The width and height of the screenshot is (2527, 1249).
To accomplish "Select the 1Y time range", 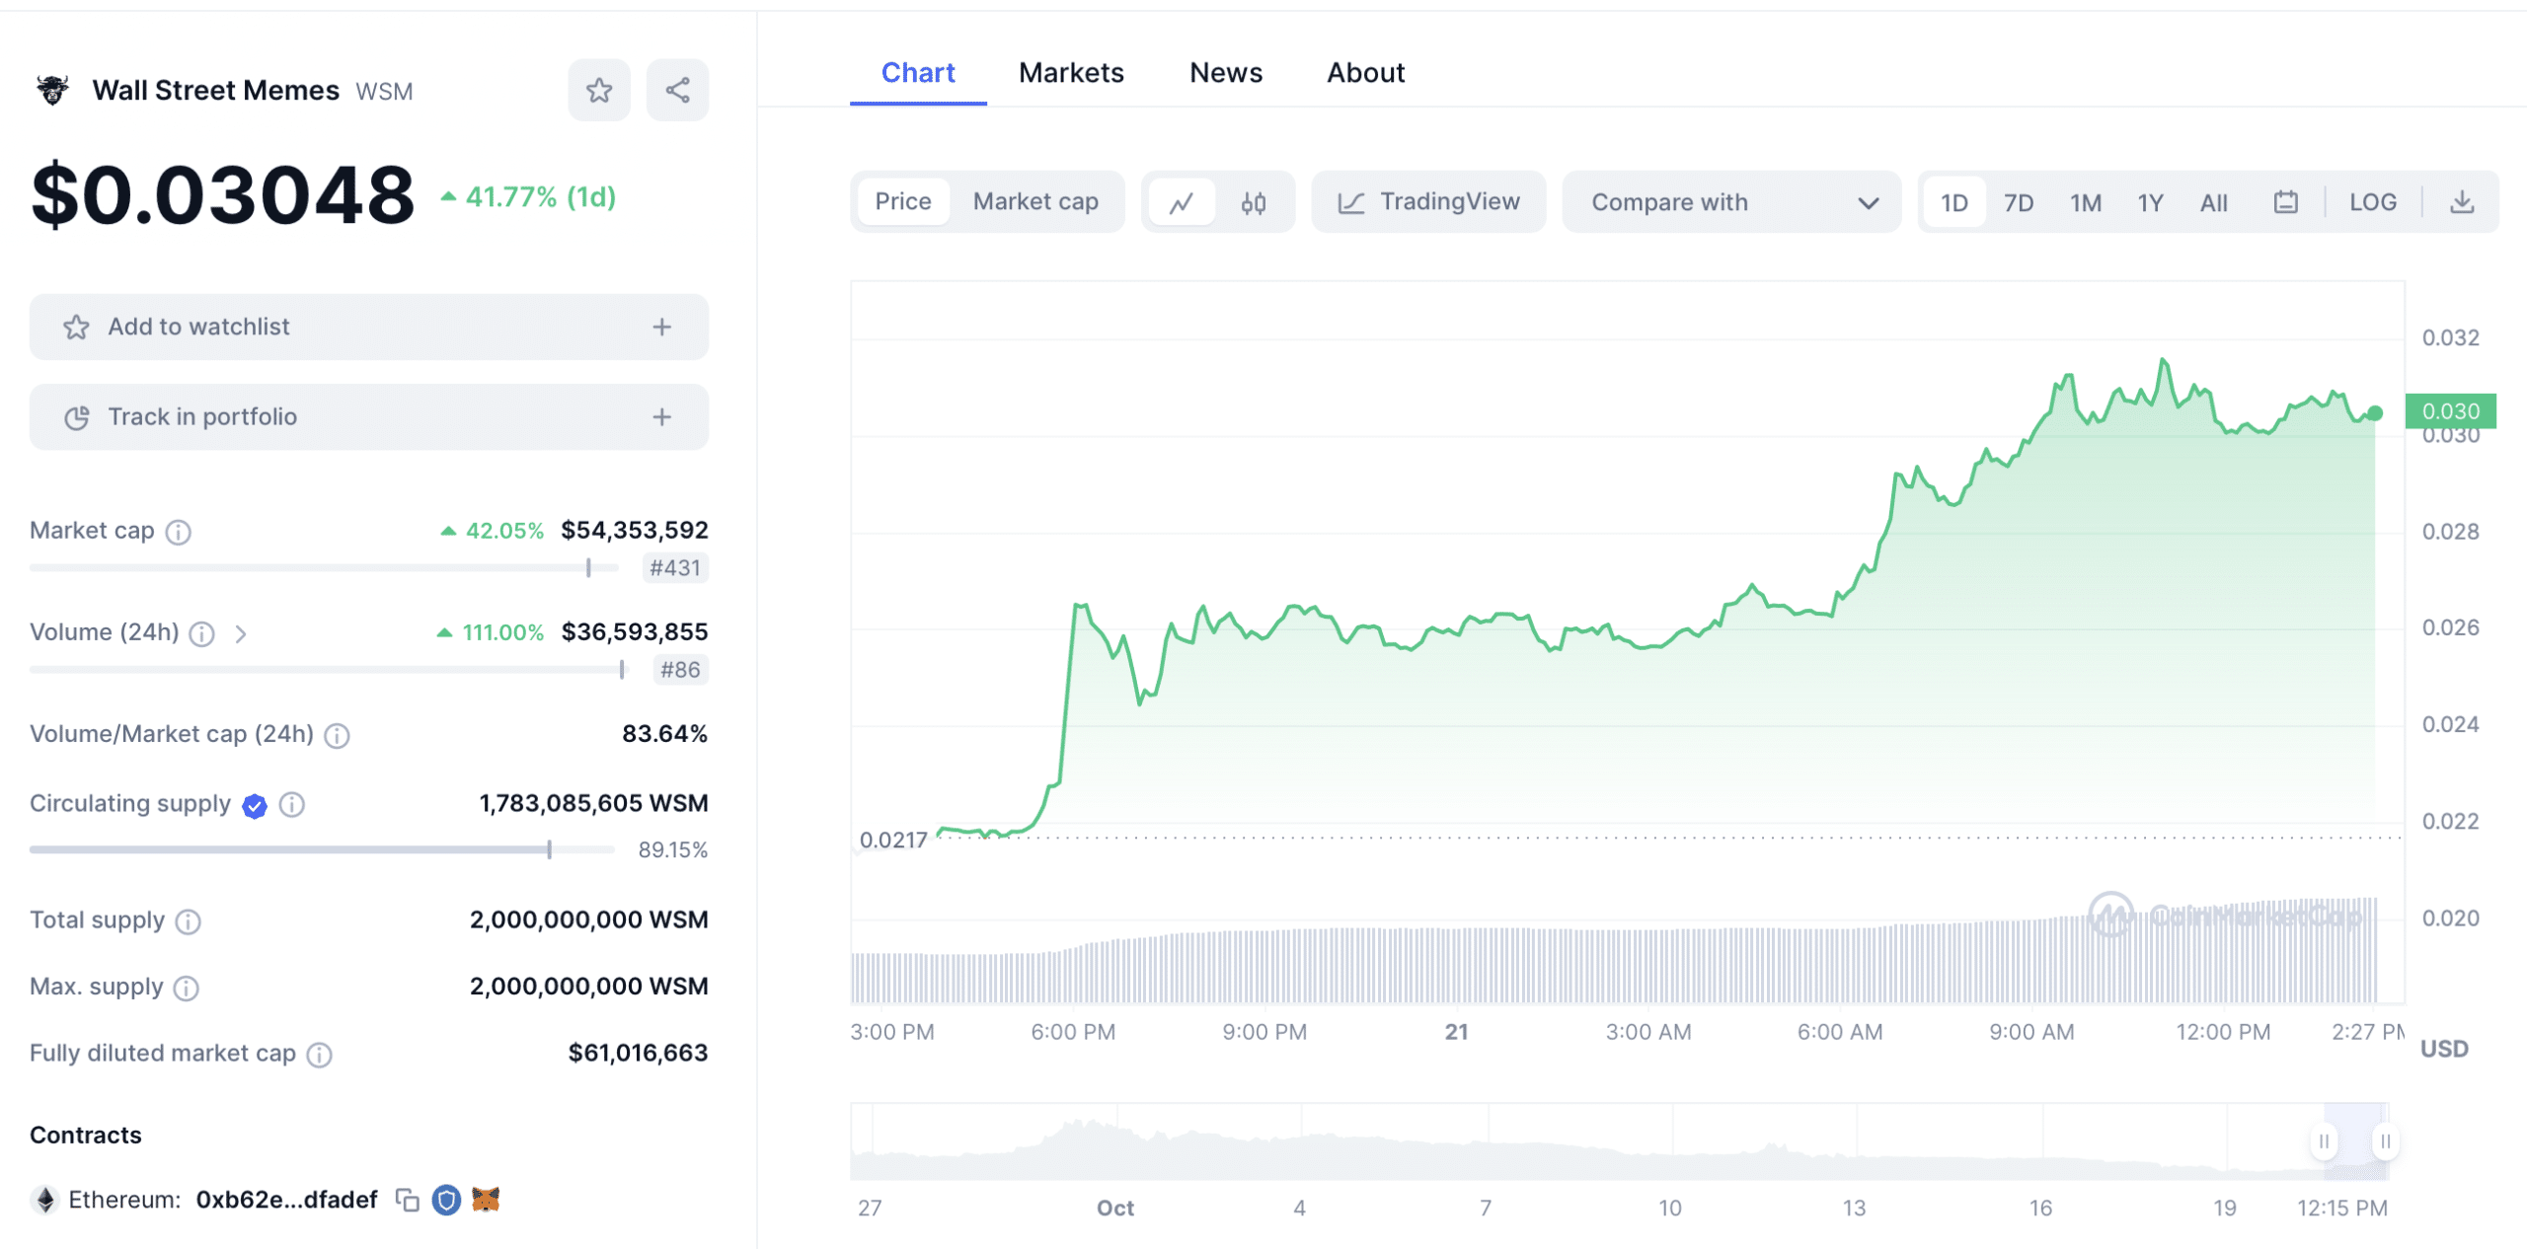I will pyautogui.click(x=2150, y=202).
